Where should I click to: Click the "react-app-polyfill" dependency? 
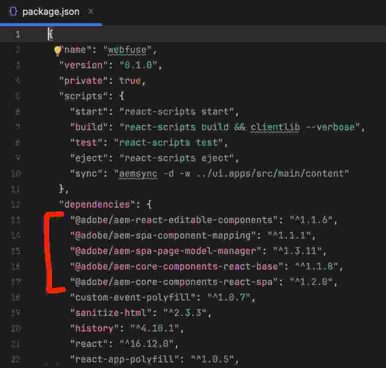[124, 359]
